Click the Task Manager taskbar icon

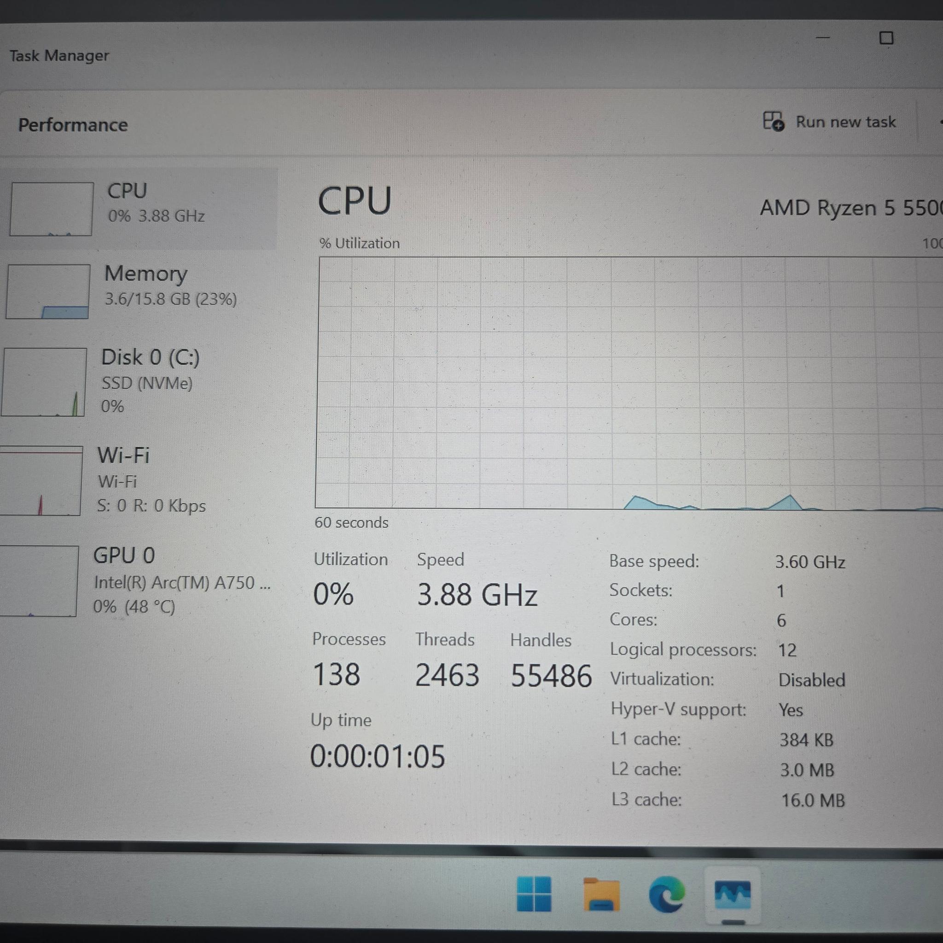[732, 895]
